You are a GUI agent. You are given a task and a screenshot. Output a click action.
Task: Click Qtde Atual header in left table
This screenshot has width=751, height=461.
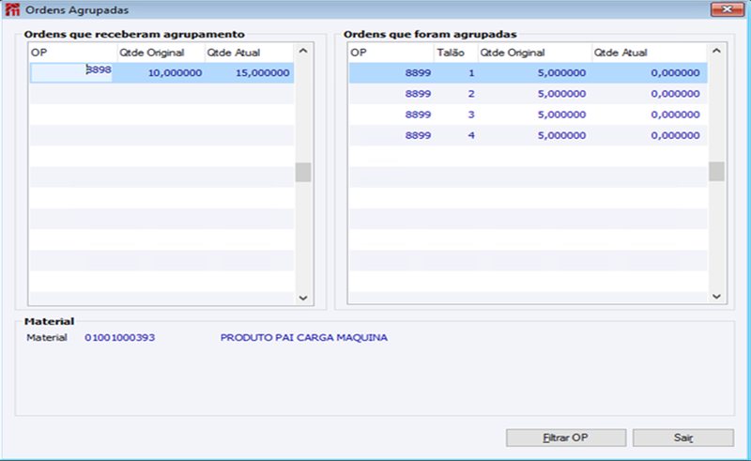[249, 53]
